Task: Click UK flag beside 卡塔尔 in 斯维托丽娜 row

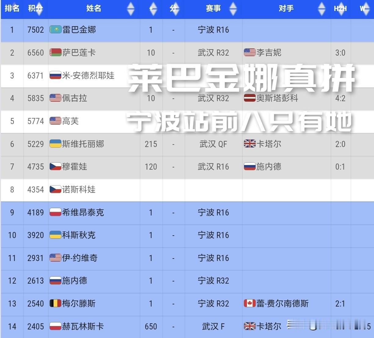Action: click(x=250, y=144)
